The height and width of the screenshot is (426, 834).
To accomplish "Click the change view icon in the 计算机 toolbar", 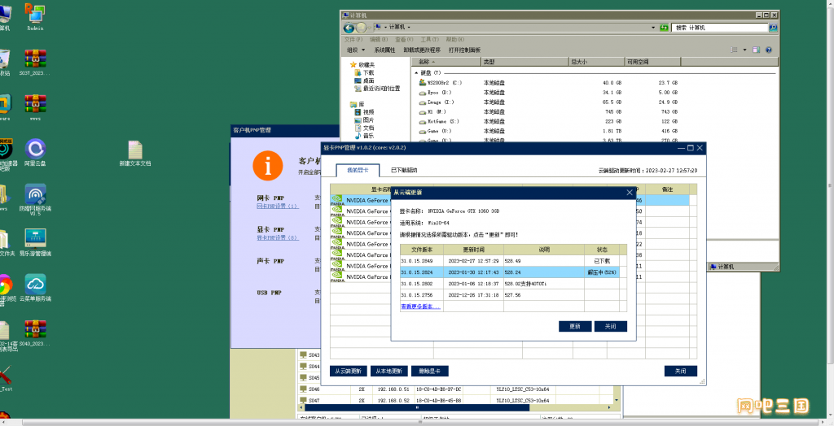I will click(x=734, y=50).
